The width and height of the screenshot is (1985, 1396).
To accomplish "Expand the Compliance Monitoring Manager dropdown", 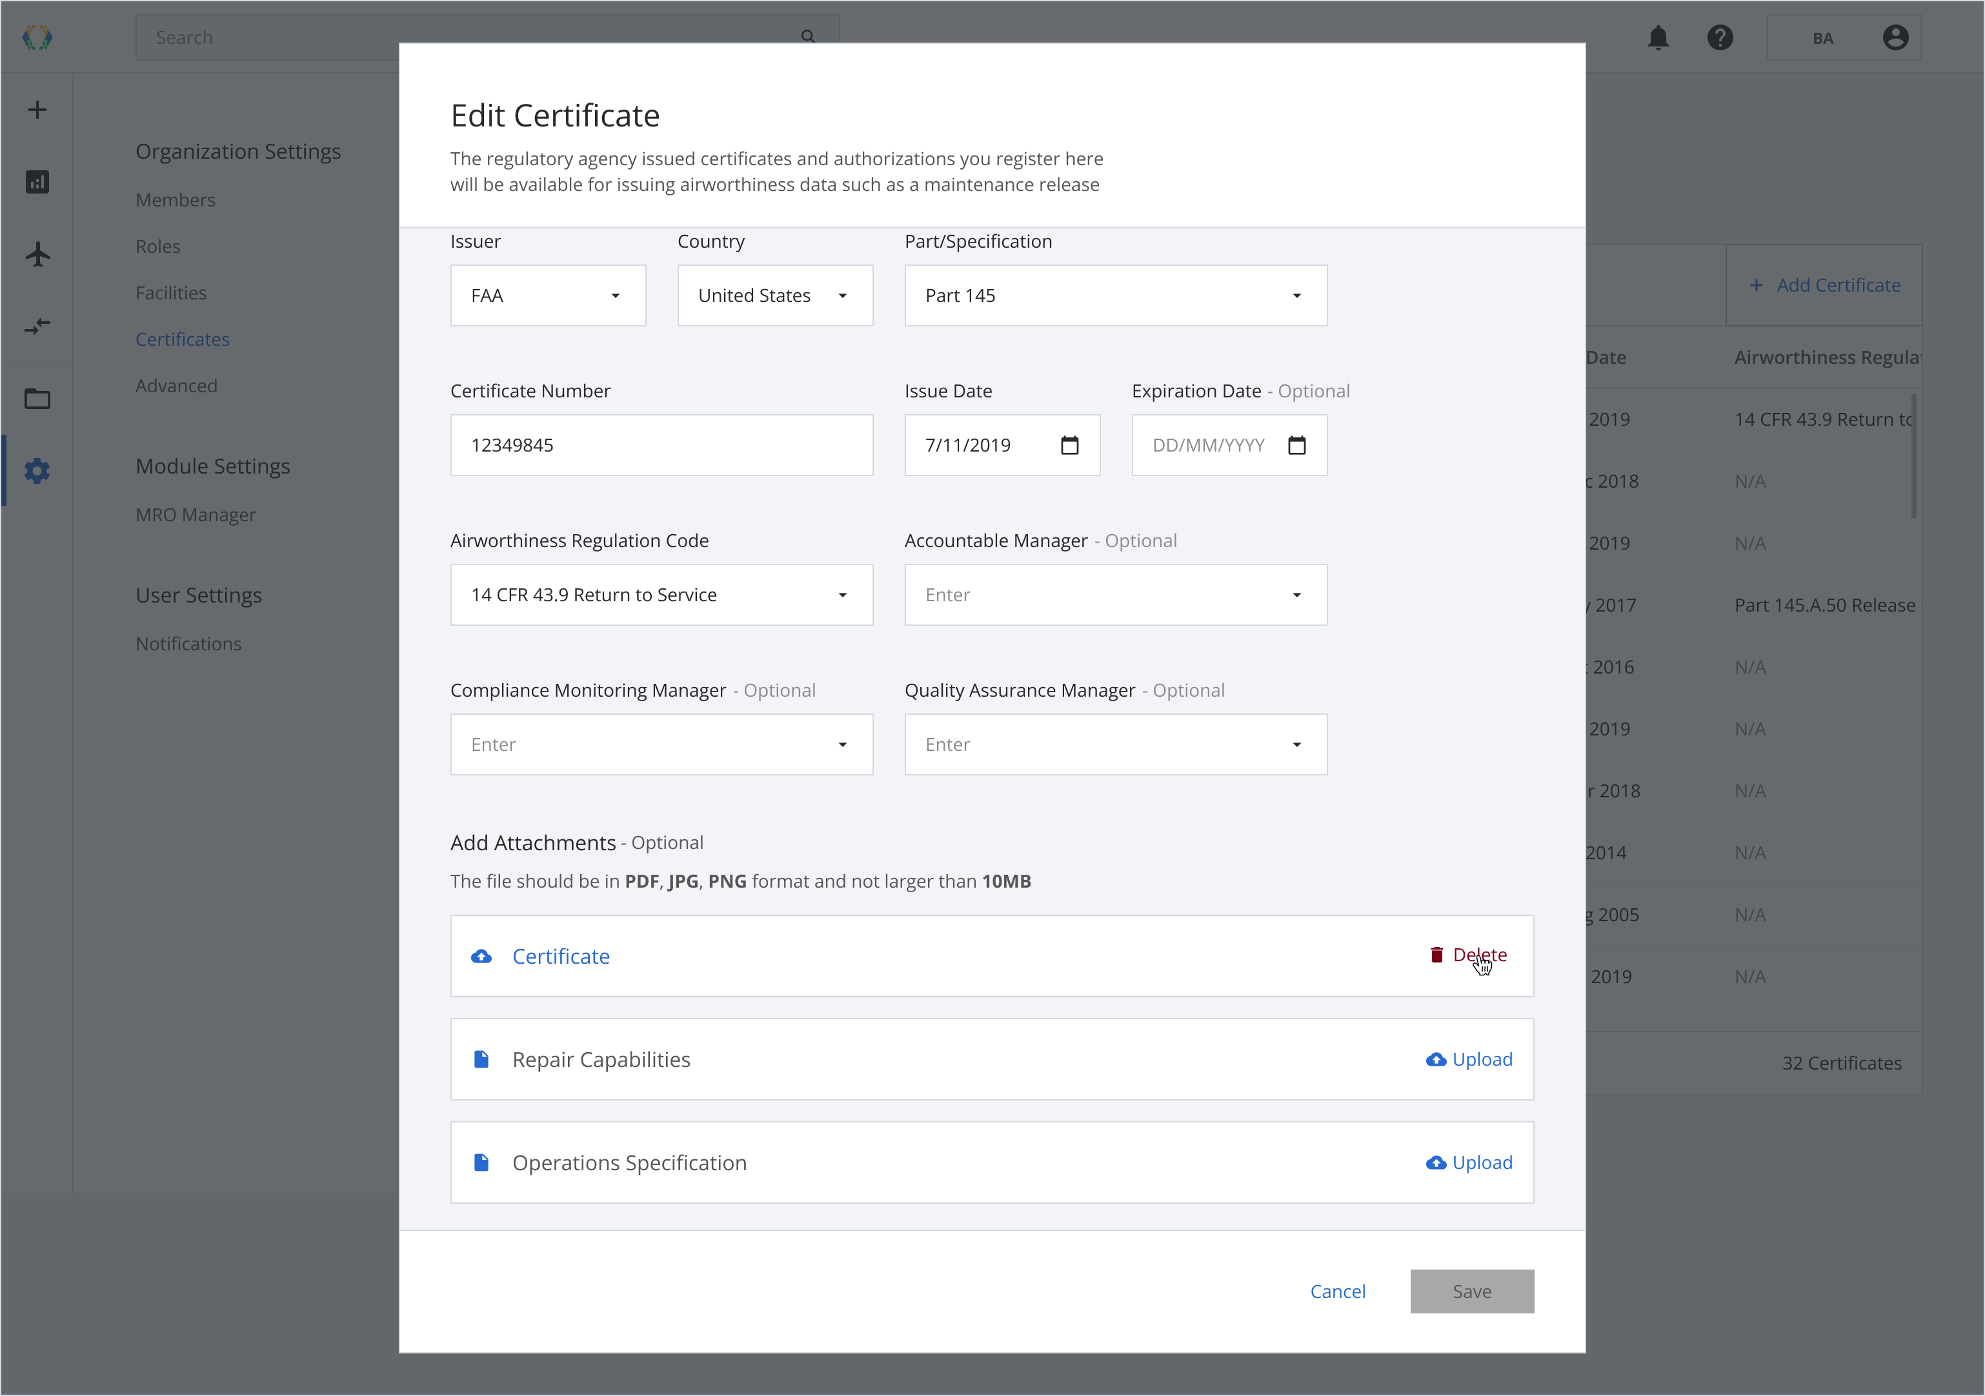I will point(661,744).
